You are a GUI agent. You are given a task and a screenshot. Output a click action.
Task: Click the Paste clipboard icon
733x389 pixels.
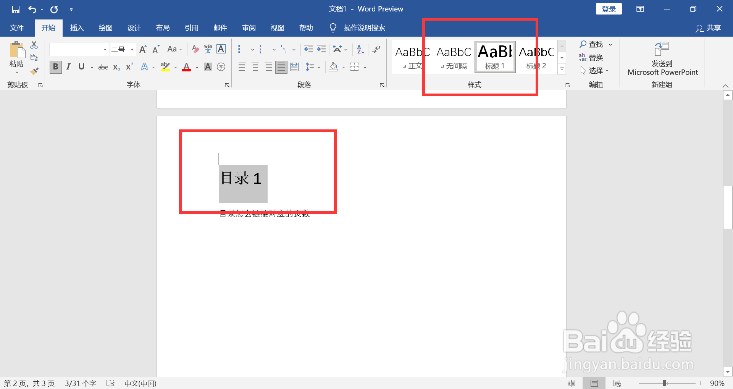(17, 50)
